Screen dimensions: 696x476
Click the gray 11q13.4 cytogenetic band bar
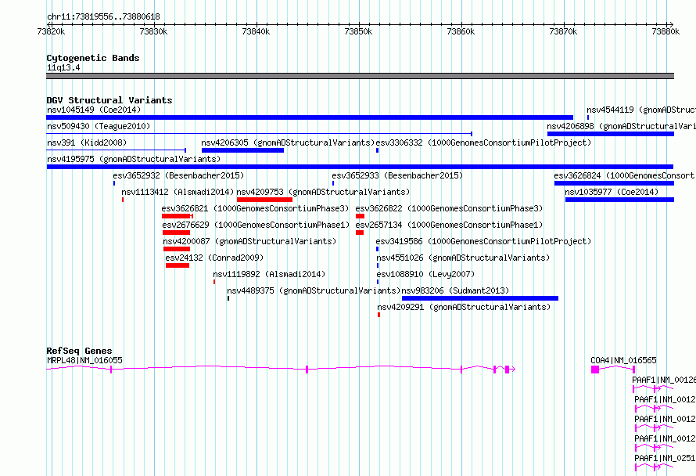point(360,76)
